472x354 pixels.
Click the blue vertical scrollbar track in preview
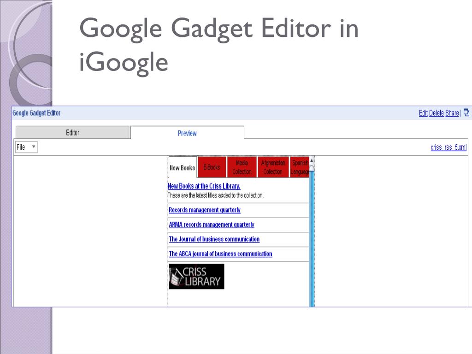coord(312,239)
